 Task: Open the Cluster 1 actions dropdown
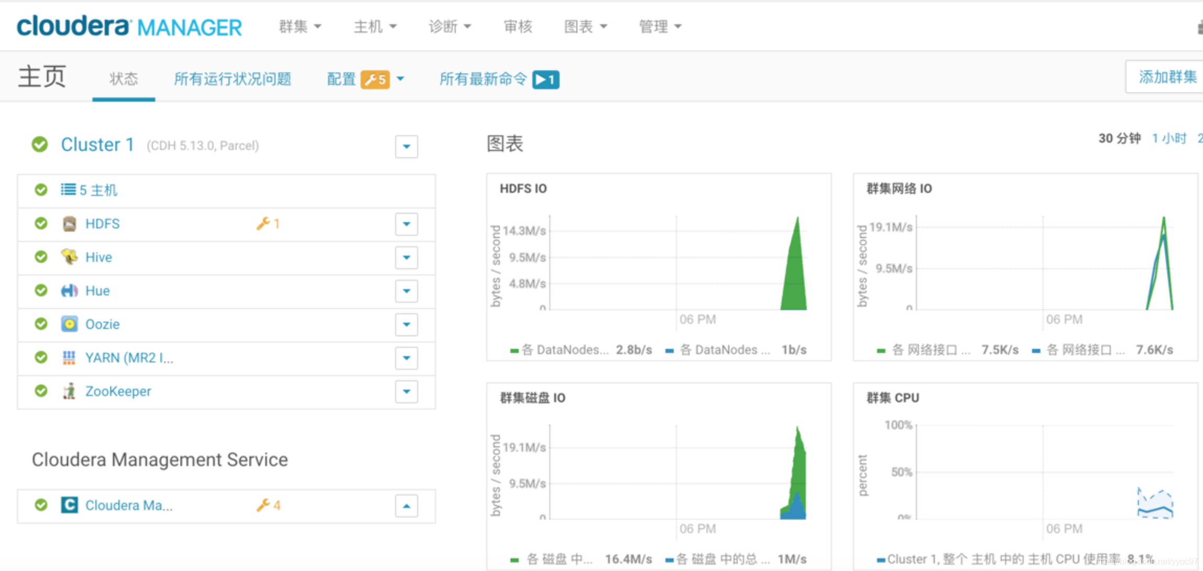[406, 147]
